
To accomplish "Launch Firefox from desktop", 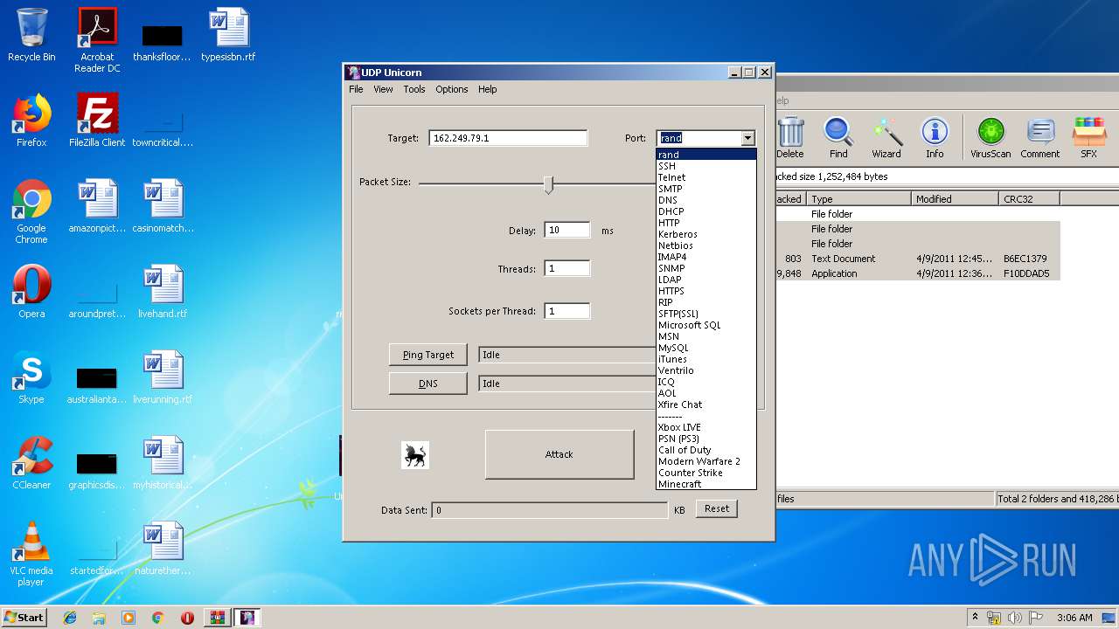I will [x=31, y=121].
